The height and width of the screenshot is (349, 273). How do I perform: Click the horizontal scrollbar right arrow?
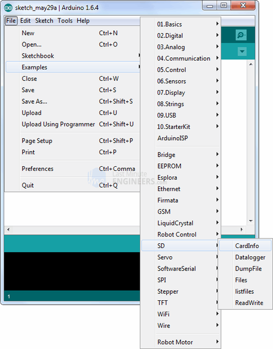(x=242, y=229)
